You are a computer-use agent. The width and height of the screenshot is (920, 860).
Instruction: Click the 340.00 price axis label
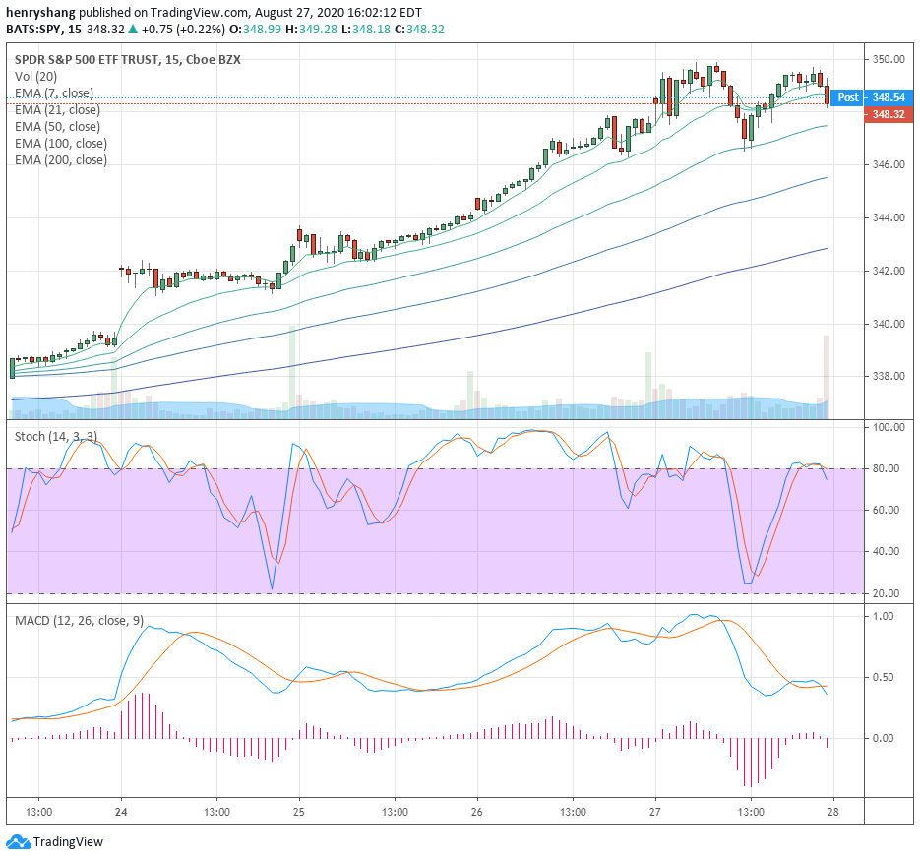pos(889,324)
